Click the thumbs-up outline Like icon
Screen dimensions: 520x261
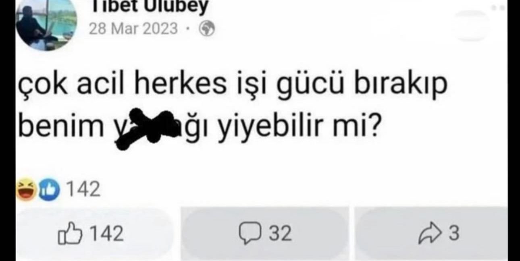pyautogui.click(x=70, y=234)
